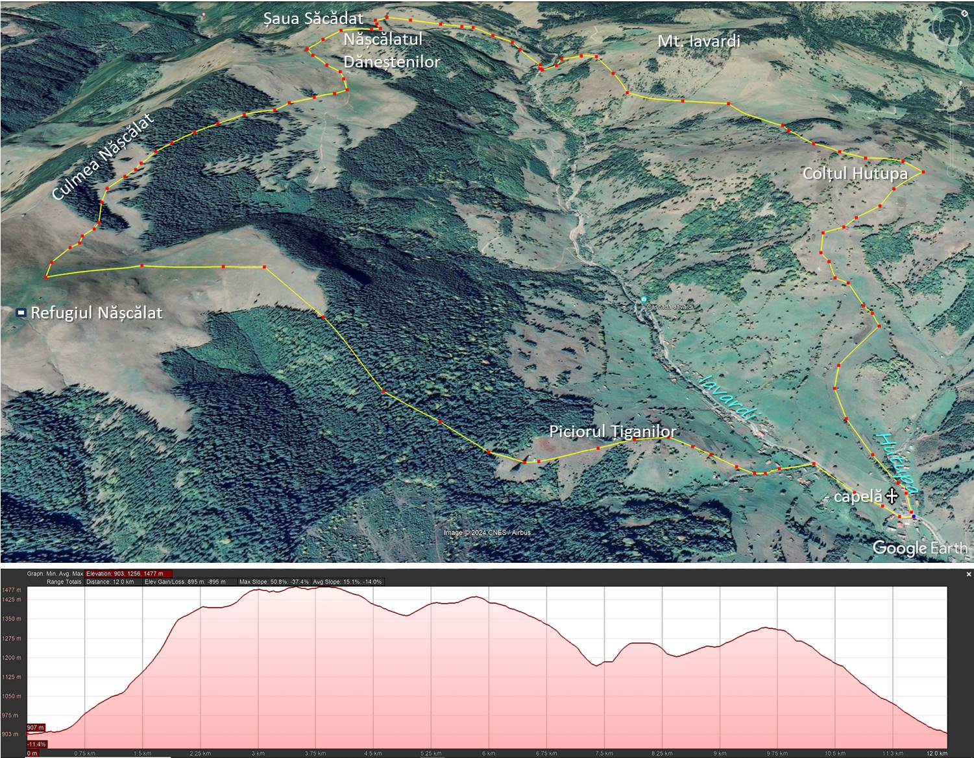The width and height of the screenshot is (974, 758).
Task: Click the Refugiul Nășcălat placemark icon
Action: (x=21, y=313)
